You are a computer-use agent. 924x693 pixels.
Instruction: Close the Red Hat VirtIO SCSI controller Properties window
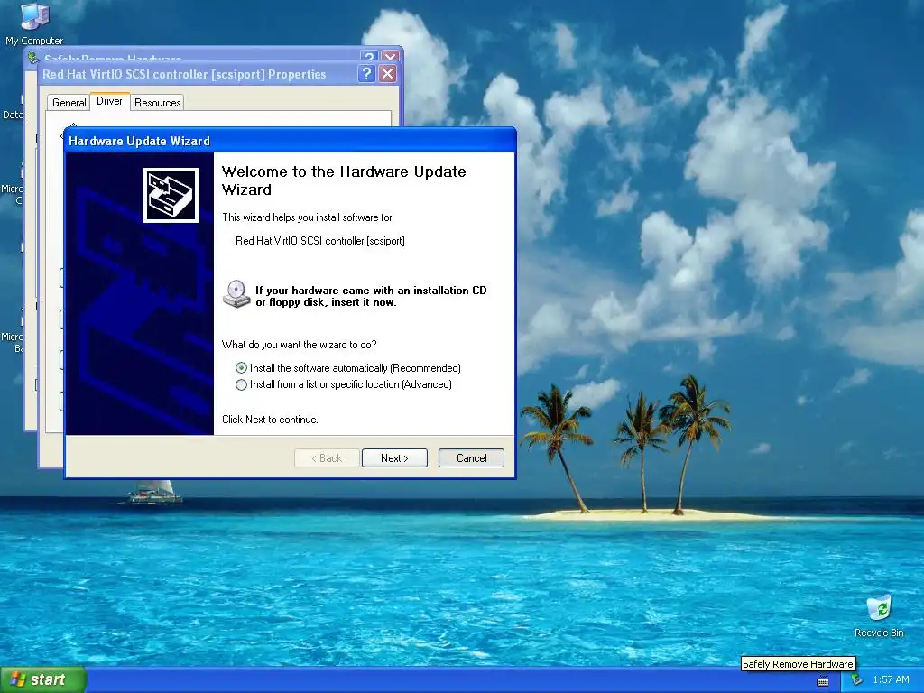pos(387,74)
